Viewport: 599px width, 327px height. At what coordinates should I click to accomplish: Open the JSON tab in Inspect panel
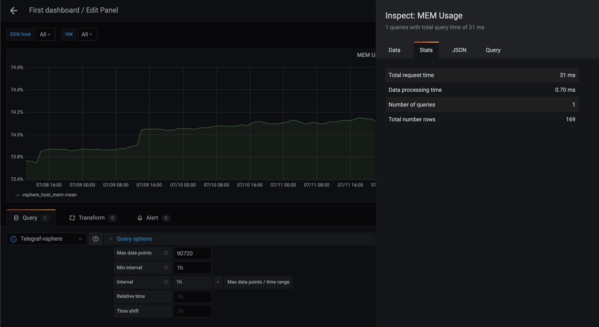click(459, 50)
